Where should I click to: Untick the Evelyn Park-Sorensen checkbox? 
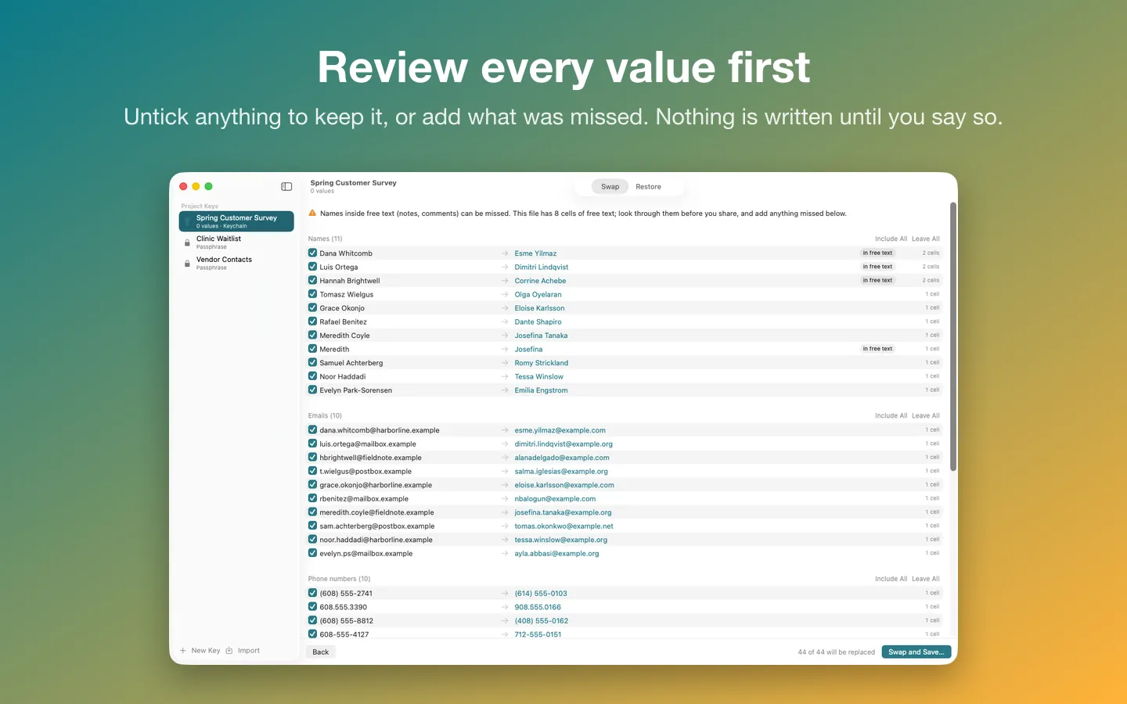pyautogui.click(x=312, y=390)
